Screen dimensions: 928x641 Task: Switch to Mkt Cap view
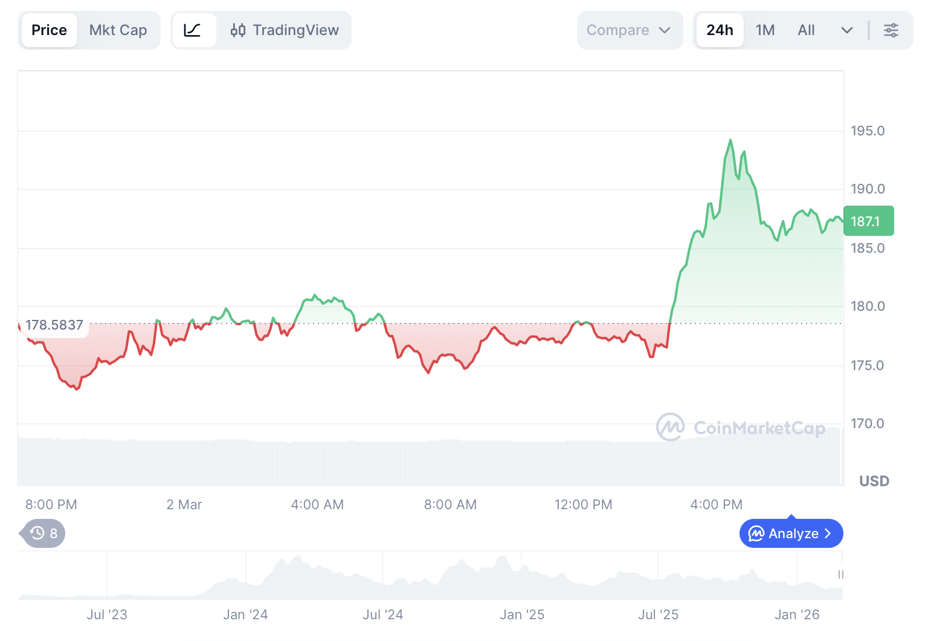coord(118,30)
